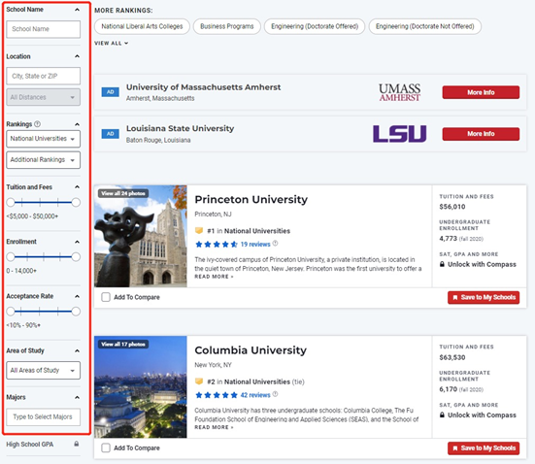The height and width of the screenshot is (464, 535).
Task: Select Engineering (Doctorate Offered) ranking
Action: 315,26
